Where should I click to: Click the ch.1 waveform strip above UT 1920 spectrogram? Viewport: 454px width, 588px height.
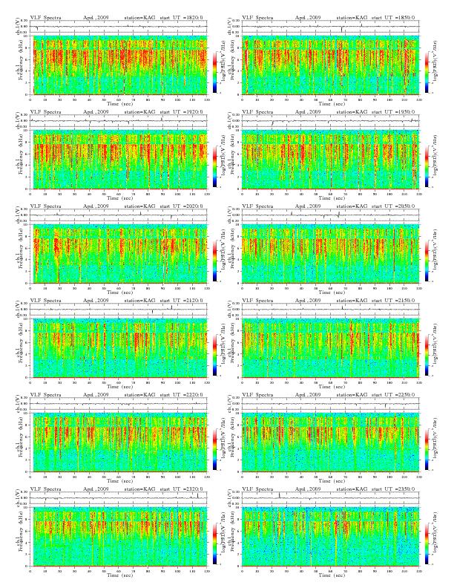pos(119,121)
